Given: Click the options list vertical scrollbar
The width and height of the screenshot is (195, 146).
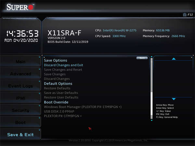Looking at the screenshot, I should (151, 88).
